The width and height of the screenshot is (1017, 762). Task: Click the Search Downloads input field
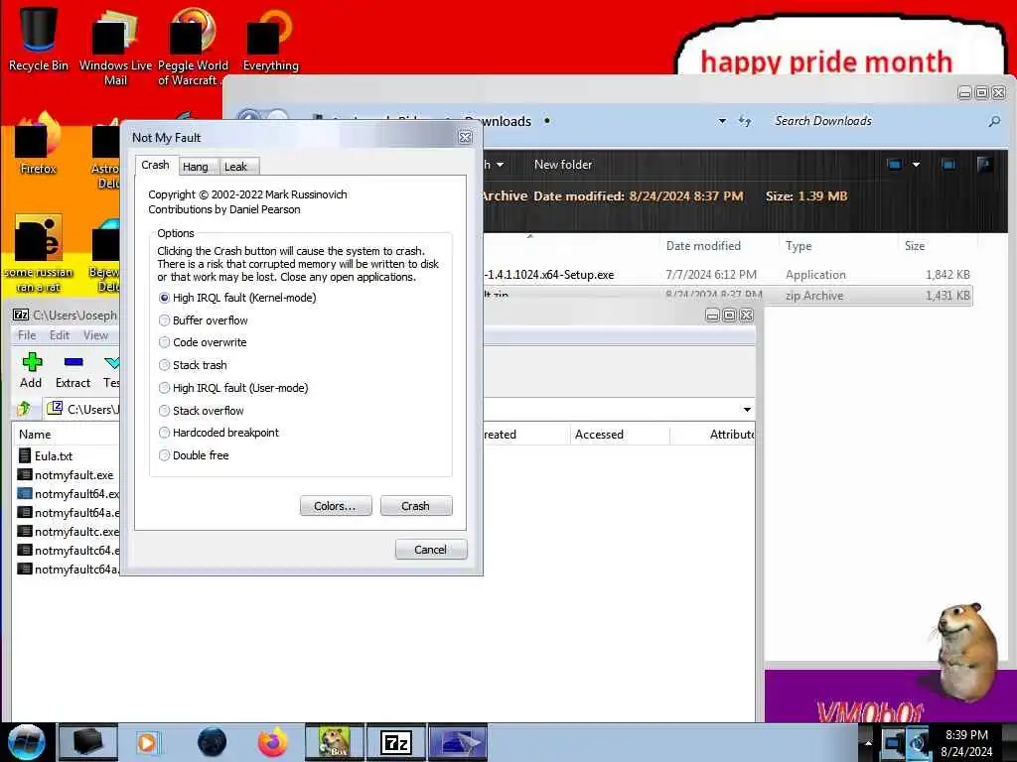(x=876, y=121)
